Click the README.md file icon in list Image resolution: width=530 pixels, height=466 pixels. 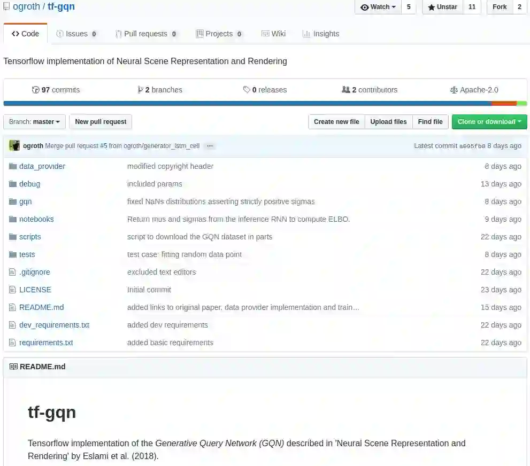point(12,307)
